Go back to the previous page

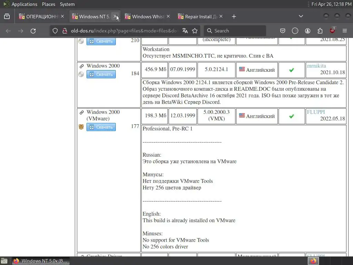tap(8, 31)
